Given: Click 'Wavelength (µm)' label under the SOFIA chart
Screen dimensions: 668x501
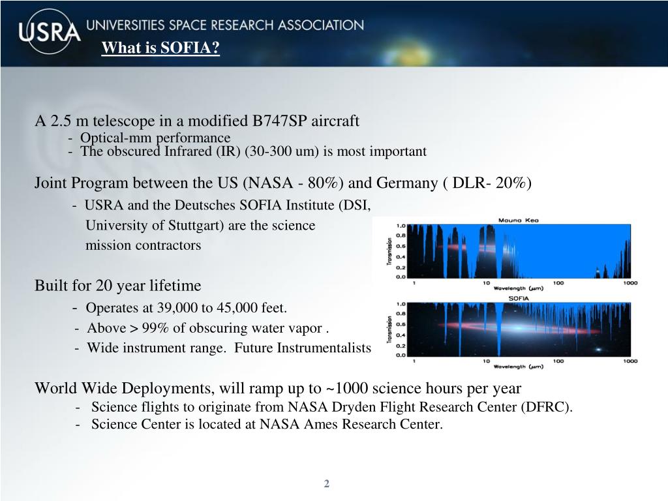Looking at the screenshot, I should pos(519,367).
